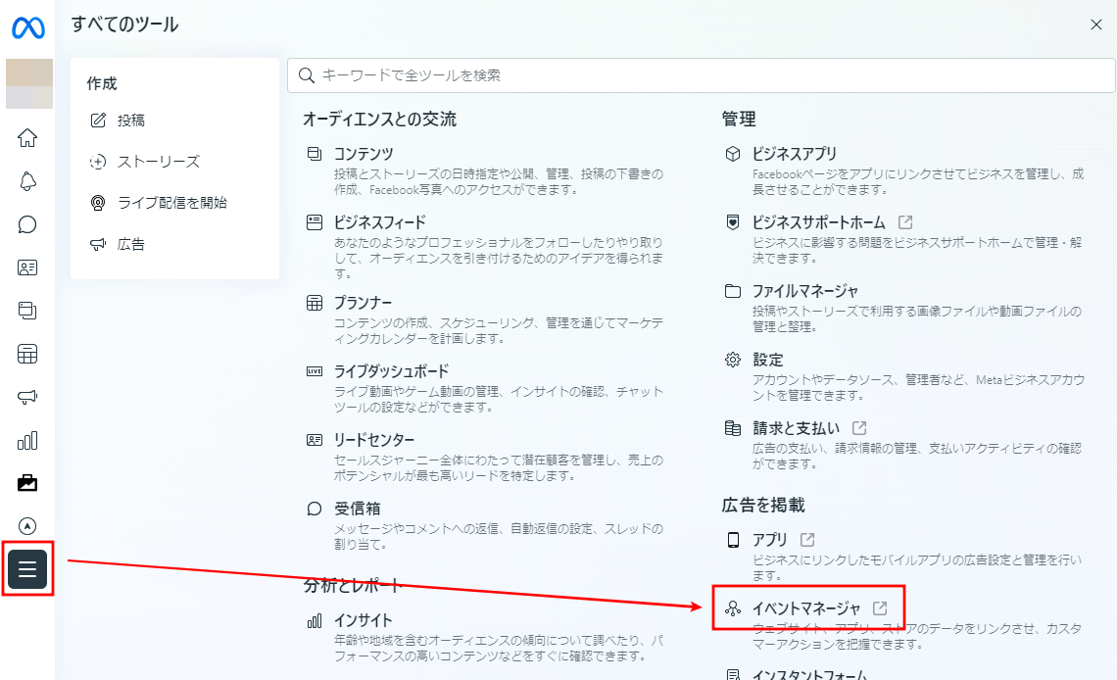This screenshot has width=1117, height=680.
Task: Open the イベントマネージャ link
Action: [805, 608]
